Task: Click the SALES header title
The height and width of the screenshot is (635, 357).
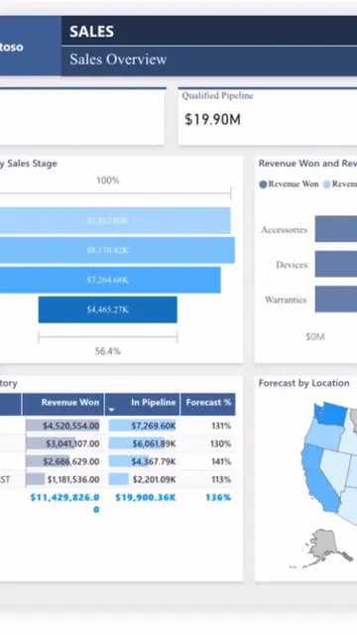Action: (91, 32)
